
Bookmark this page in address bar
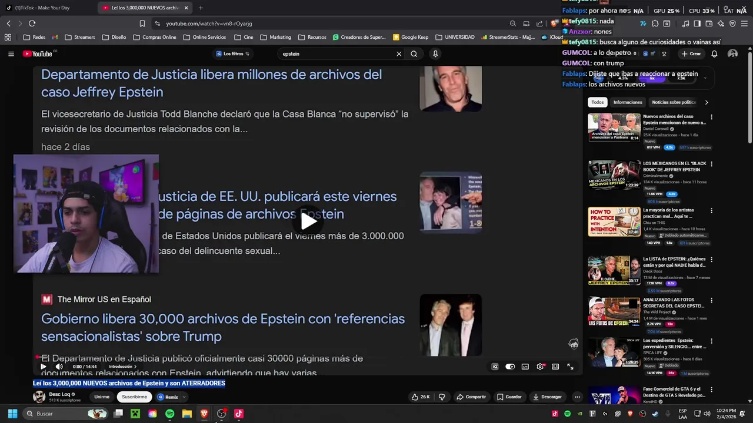tap(142, 23)
